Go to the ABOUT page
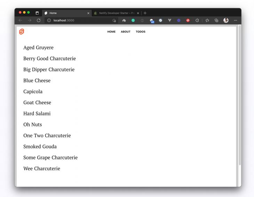Image resolution: width=254 pixels, height=197 pixels. [x=126, y=32]
